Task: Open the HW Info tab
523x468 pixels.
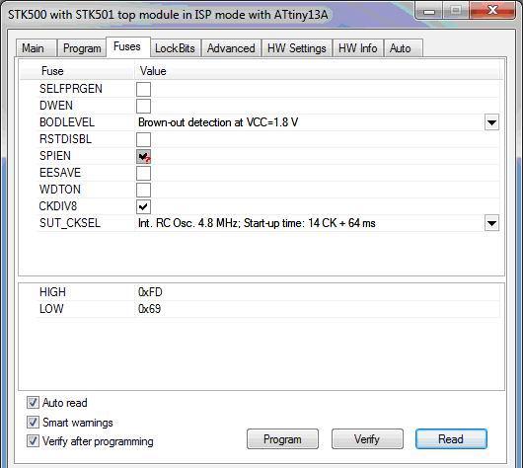Action: 358,48
